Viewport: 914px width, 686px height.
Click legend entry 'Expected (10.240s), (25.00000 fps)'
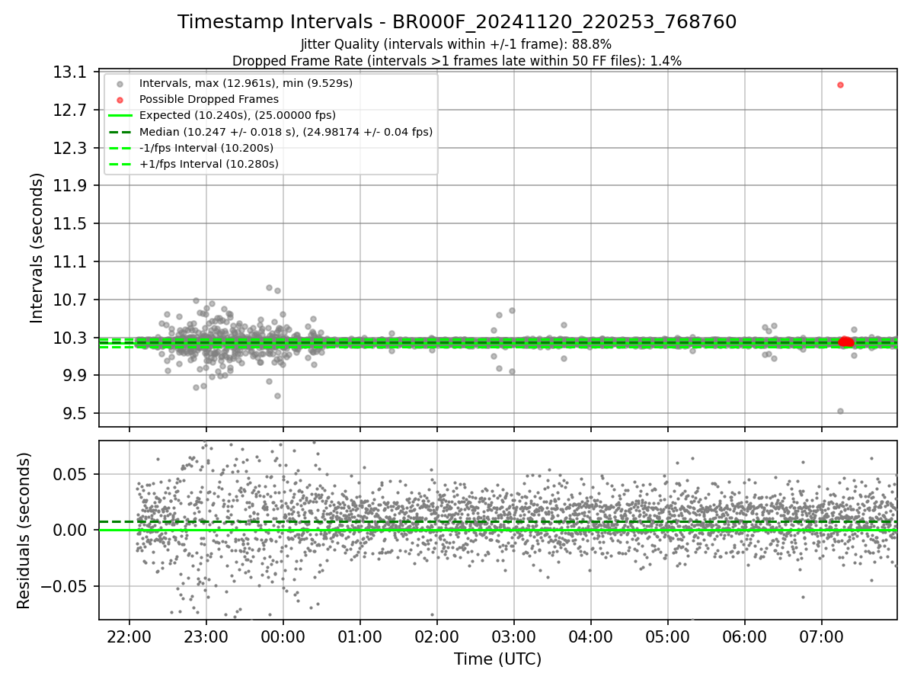[238, 115]
